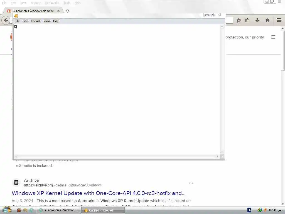Image resolution: width=285 pixels, height=214 pixels.
Task: Open the browser's Bookmarks menu
Action: click(x=52, y=3)
